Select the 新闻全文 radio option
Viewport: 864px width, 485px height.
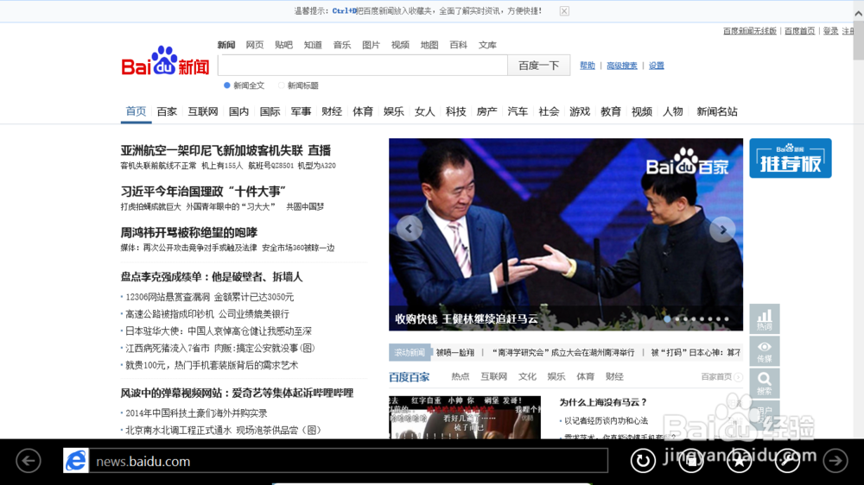pyautogui.click(x=227, y=85)
